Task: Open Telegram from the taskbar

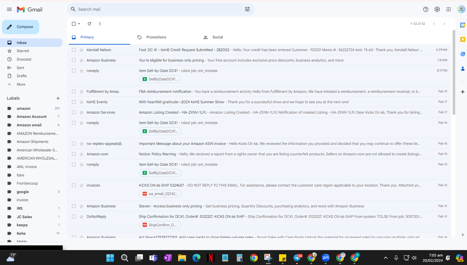Action: click(x=297, y=258)
